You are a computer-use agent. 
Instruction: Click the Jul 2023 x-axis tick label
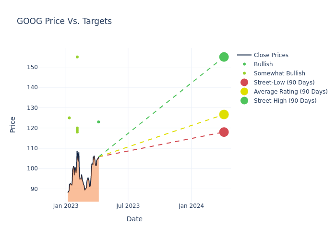(128, 206)
